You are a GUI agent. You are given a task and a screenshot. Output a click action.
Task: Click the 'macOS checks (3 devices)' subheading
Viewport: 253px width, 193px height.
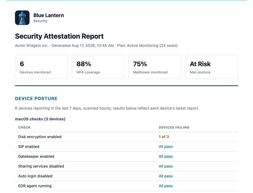(40, 119)
